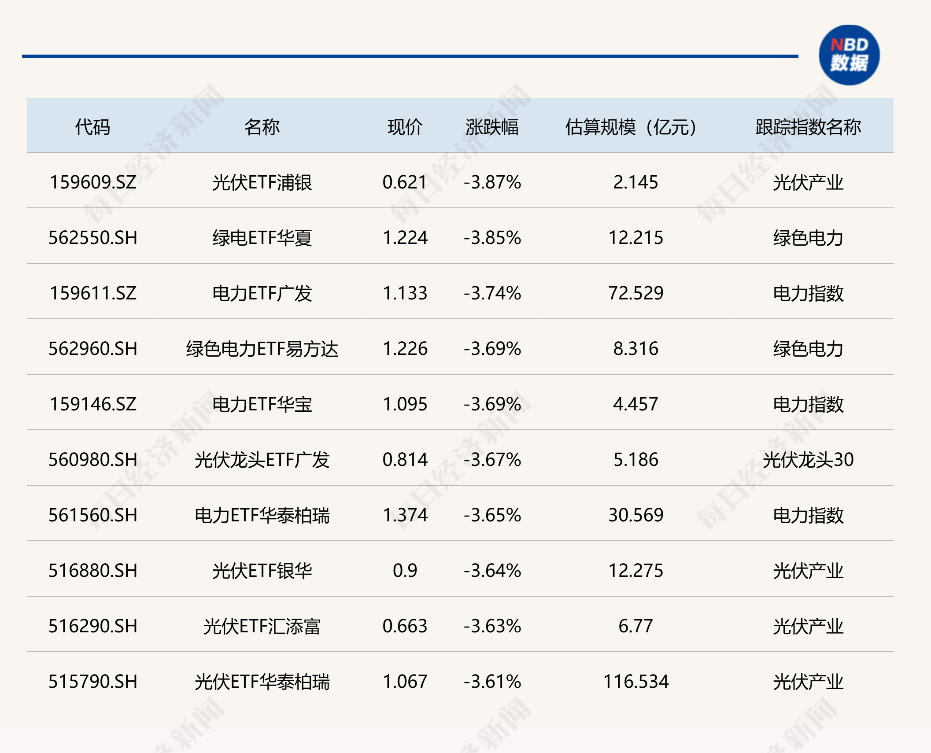Select code 159146.SZ

pyautogui.click(x=93, y=404)
